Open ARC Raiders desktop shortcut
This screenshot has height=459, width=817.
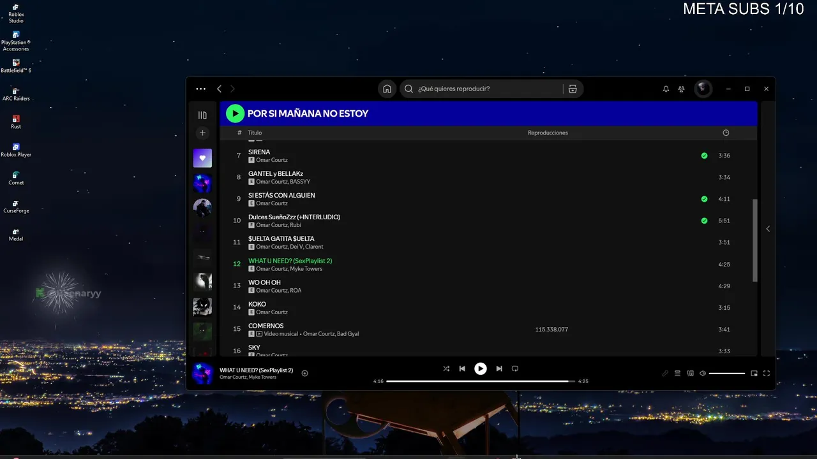(16, 94)
